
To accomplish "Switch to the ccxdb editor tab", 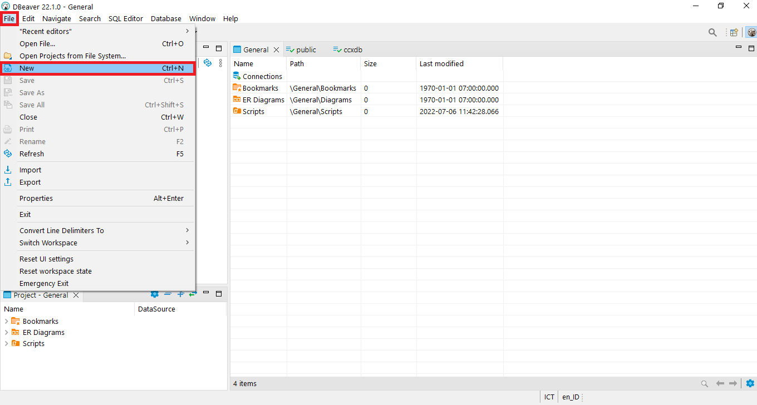I will pos(352,50).
